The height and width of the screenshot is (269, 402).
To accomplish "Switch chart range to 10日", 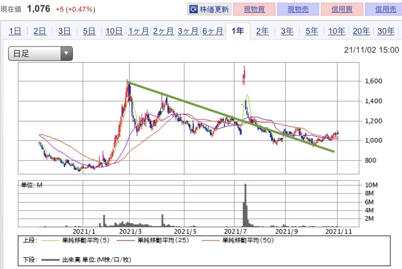I will [114, 31].
